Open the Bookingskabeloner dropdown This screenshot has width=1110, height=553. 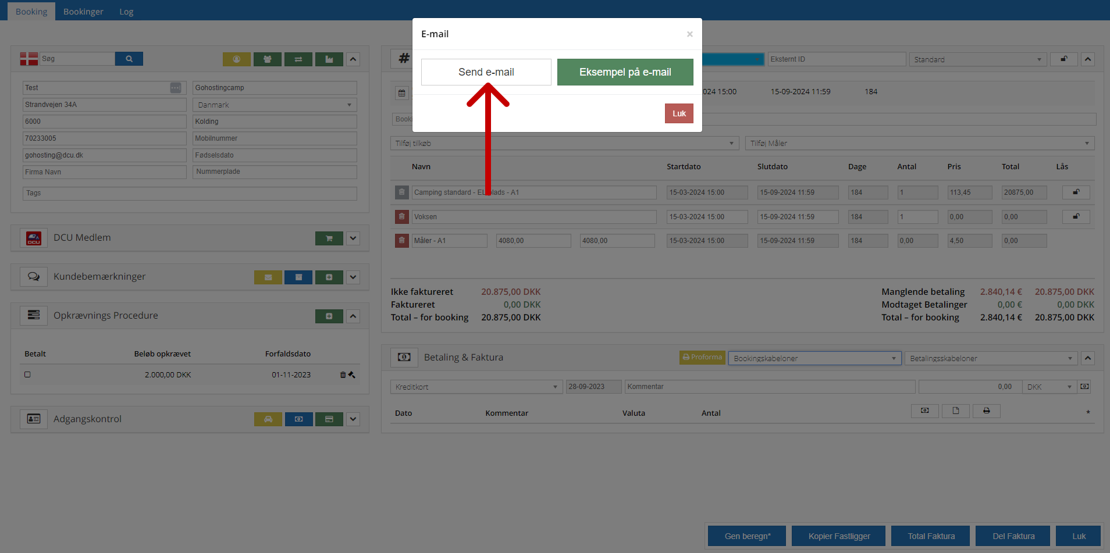814,358
